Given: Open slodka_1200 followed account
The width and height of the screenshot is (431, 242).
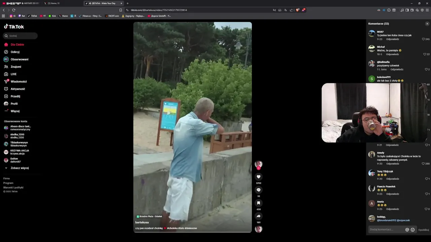Looking at the screenshot, I should coord(14,136).
